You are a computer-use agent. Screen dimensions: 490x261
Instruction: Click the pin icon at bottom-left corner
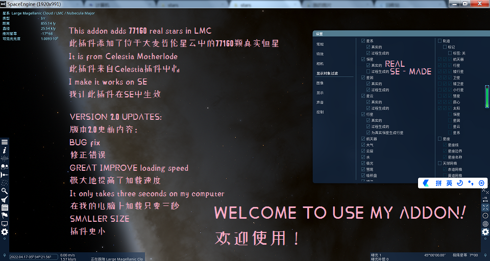click(x=5, y=256)
